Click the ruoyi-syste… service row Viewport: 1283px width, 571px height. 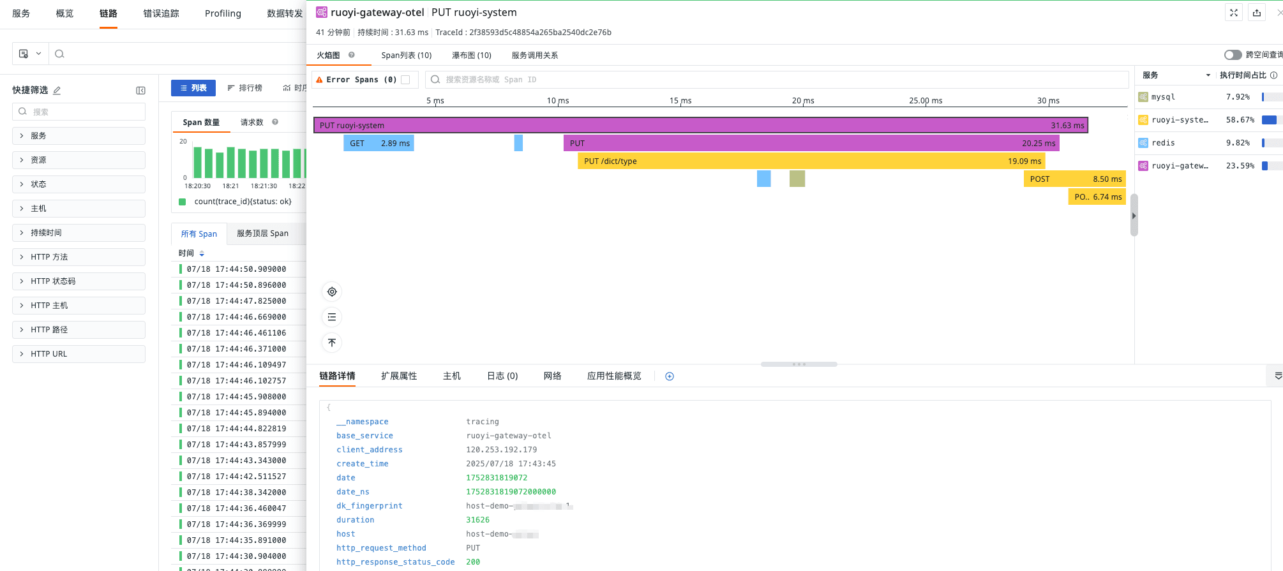pos(1210,120)
